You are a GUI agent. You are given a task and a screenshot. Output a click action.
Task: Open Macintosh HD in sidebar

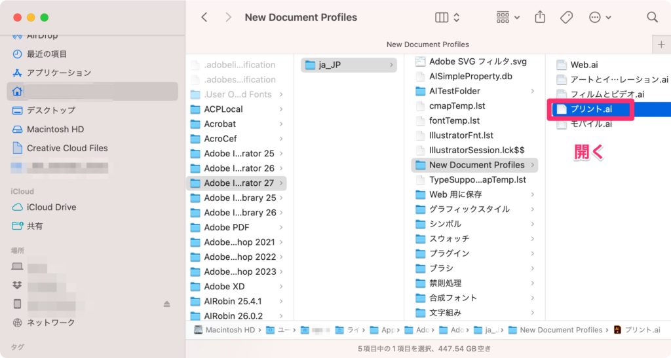pyautogui.click(x=55, y=129)
